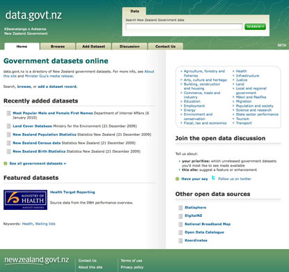
Task: Select the Data search tab
Action: click(x=134, y=11)
